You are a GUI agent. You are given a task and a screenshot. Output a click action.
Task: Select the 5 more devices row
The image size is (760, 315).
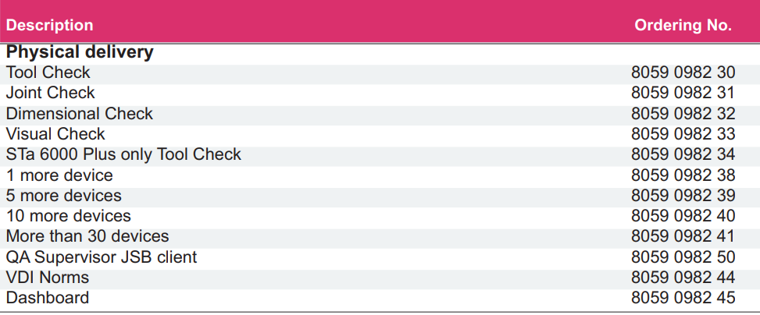click(380, 196)
